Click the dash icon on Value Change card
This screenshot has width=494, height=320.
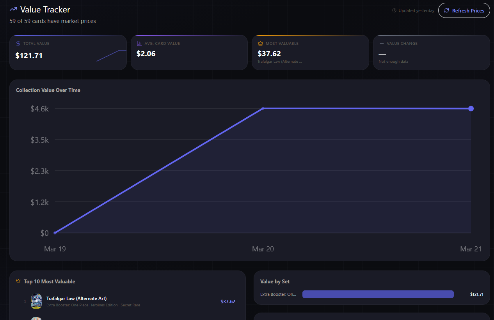point(382,44)
